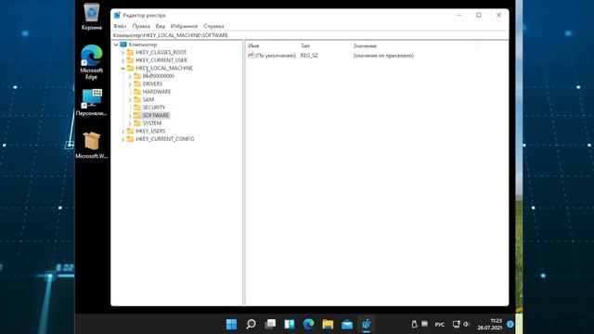Open Widgets on taskbar
The width and height of the screenshot is (594, 334).
[290, 324]
